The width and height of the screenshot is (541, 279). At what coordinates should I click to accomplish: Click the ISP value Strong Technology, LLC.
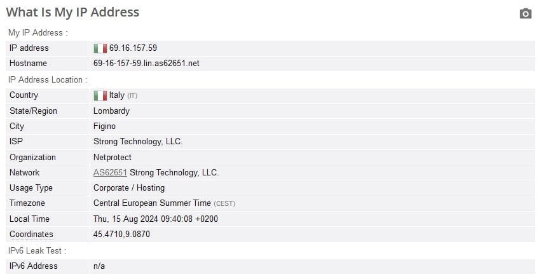click(x=138, y=141)
